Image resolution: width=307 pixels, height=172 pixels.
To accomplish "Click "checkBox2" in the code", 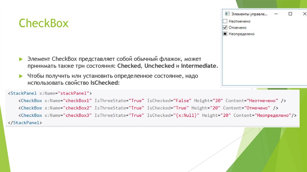I will (77, 108).
